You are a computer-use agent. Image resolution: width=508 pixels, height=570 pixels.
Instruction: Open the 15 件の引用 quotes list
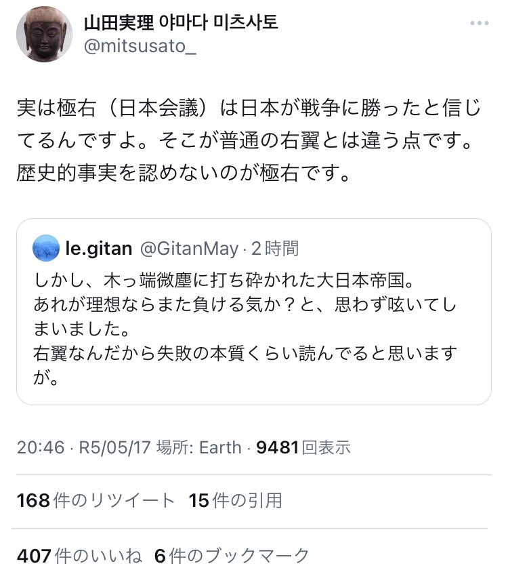click(x=235, y=501)
